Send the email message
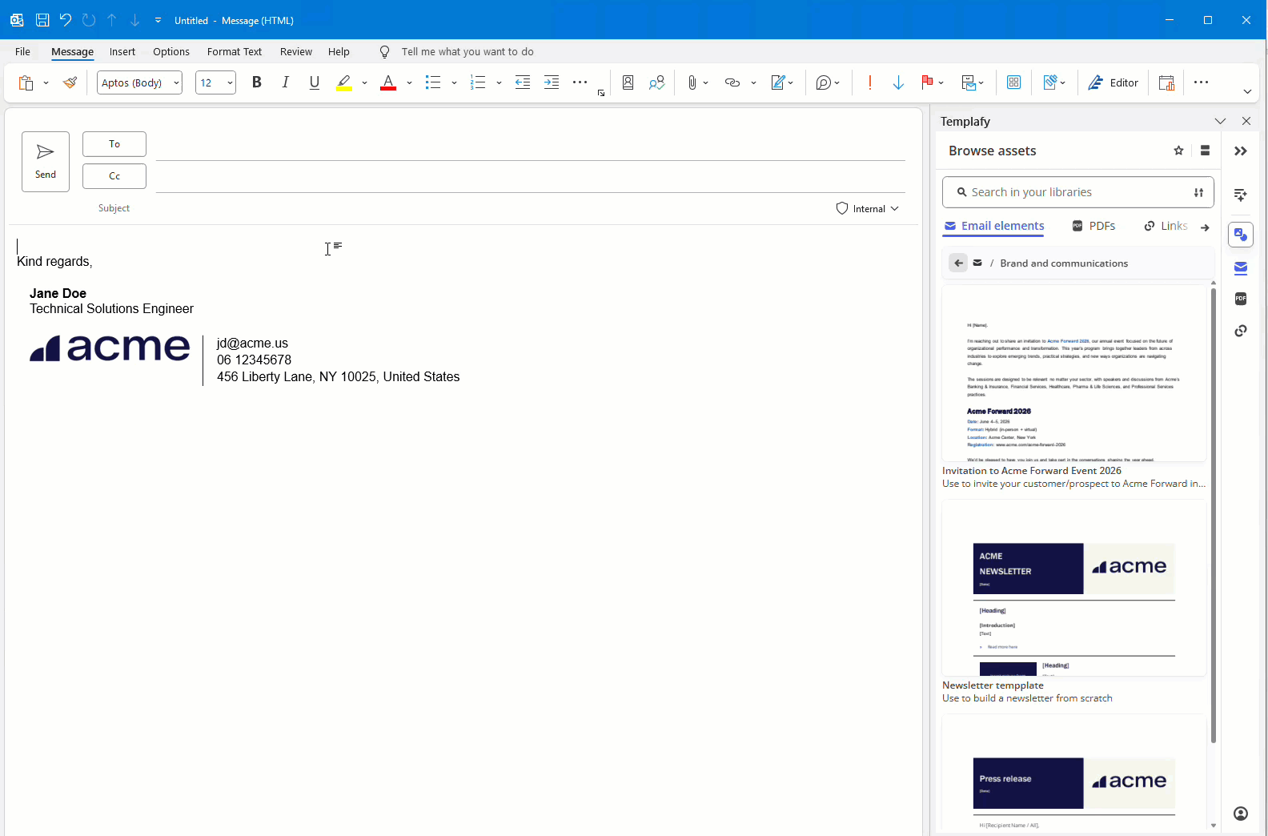This screenshot has width=1268, height=836. coord(46,162)
